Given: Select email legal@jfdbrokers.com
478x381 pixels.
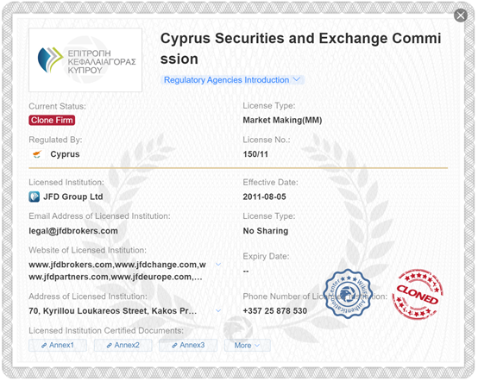Looking at the screenshot, I should tap(73, 231).
